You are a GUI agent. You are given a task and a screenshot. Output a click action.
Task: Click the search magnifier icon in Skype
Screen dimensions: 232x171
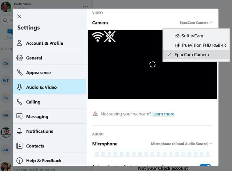[5, 21]
